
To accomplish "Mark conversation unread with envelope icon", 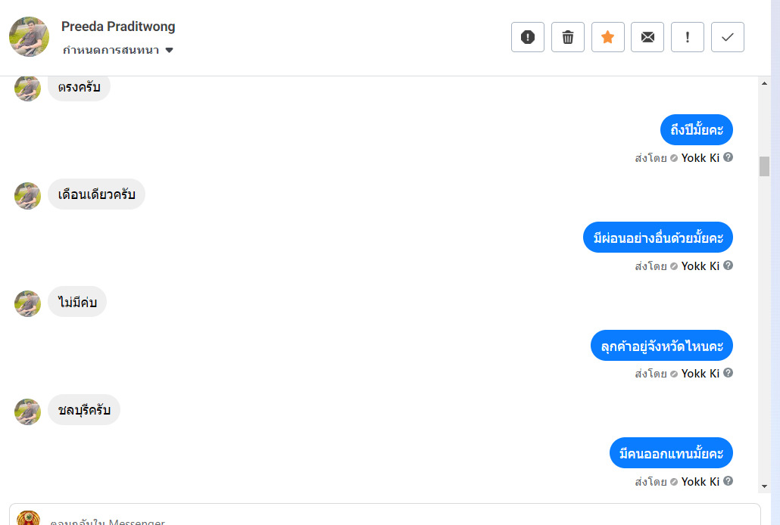I will click(x=647, y=37).
